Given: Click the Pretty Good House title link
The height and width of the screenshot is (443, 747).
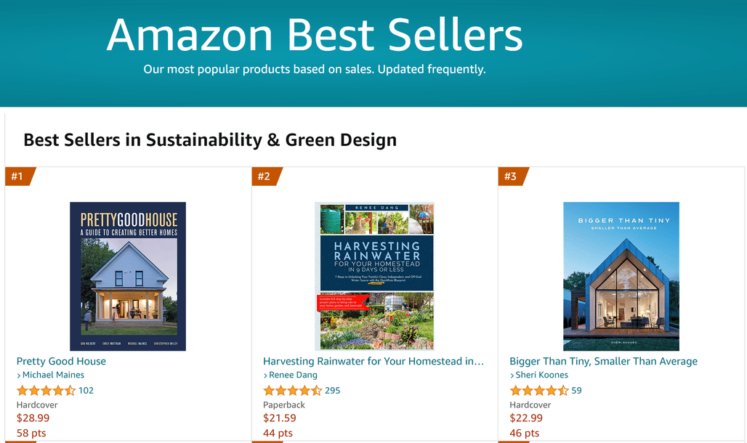Looking at the screenshot, I should [x=61, y=361].
